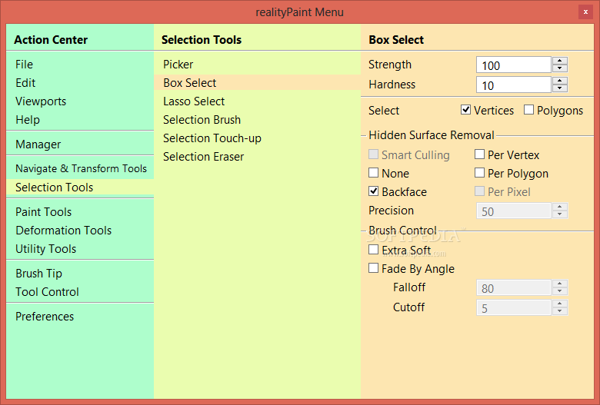
Task: Enable the Extra Soft checkbox
Action: [x=374, y=250]
